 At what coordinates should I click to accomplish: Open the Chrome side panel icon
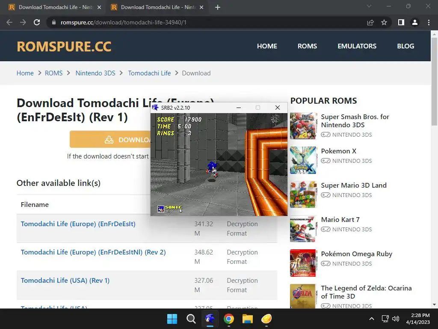(x=401, y=22)
